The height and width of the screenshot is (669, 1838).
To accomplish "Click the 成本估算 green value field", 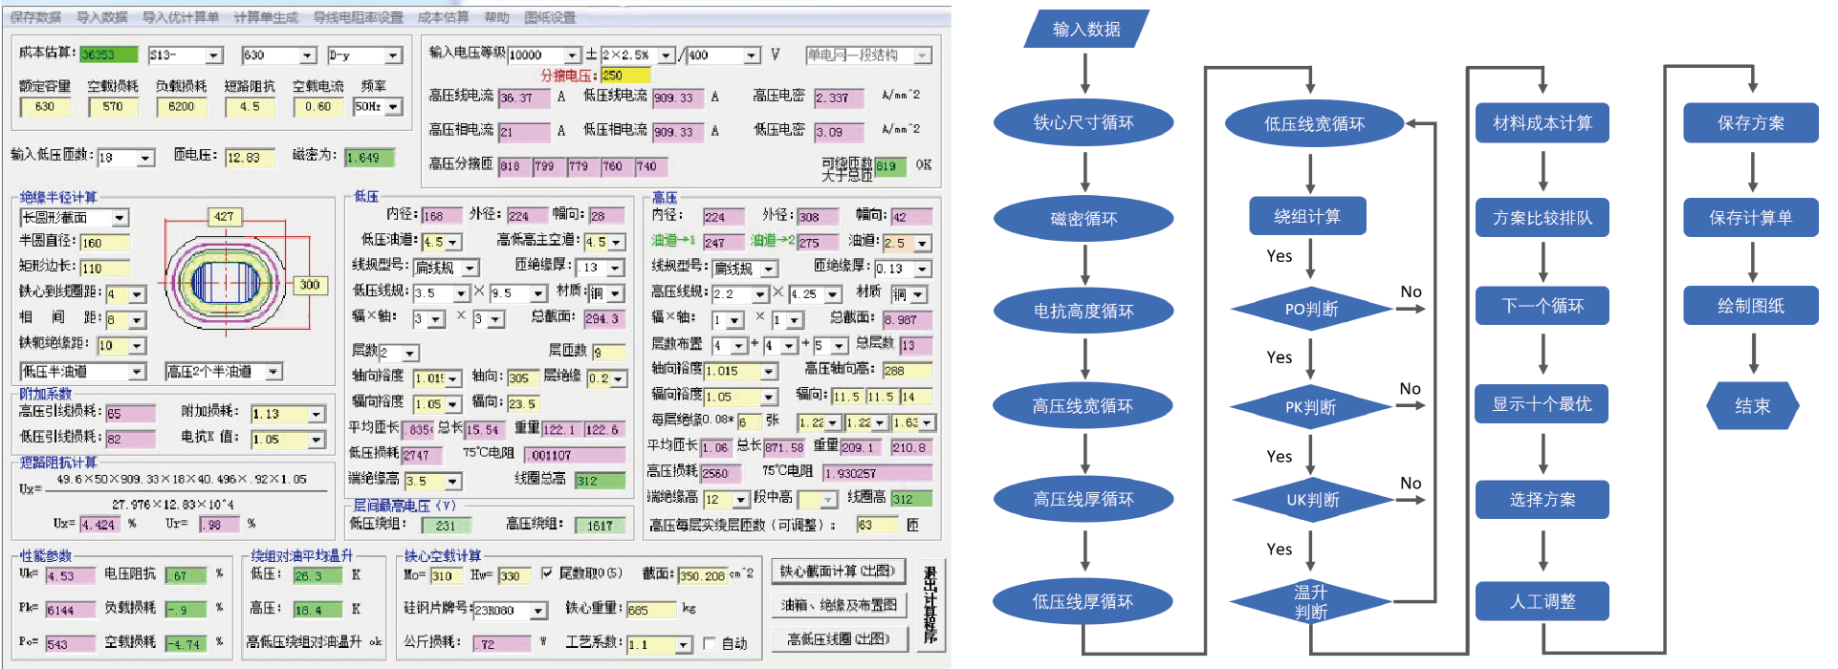I will [x=108, y=55].
